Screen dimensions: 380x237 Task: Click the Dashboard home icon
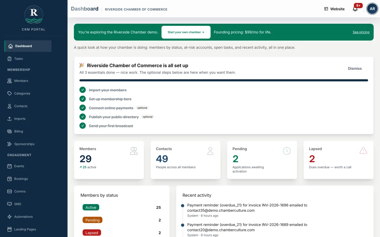[11, 46]
